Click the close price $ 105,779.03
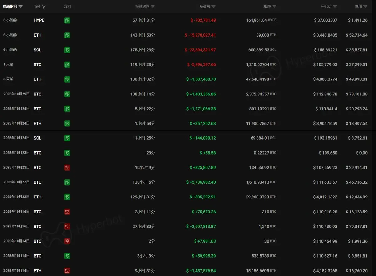Image resolution: width=376 pixels, height=276 pixels. pos(325,64)
